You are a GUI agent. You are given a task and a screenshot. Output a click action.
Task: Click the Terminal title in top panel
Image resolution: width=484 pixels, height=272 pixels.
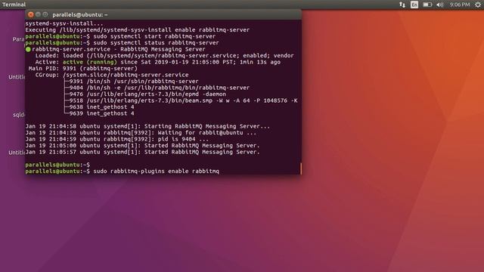[14, 5]
